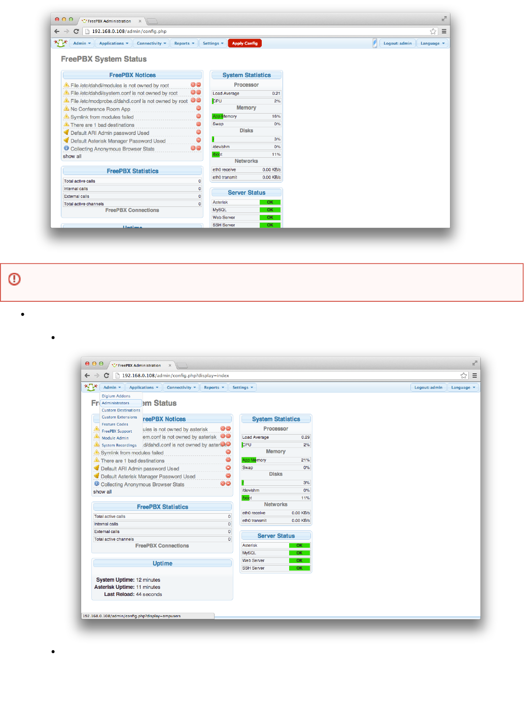Ignore 'Default Asterisk Manager Password Used' in the lower window
The width and height of the screenshot is (524, 706).
point(228,476)
